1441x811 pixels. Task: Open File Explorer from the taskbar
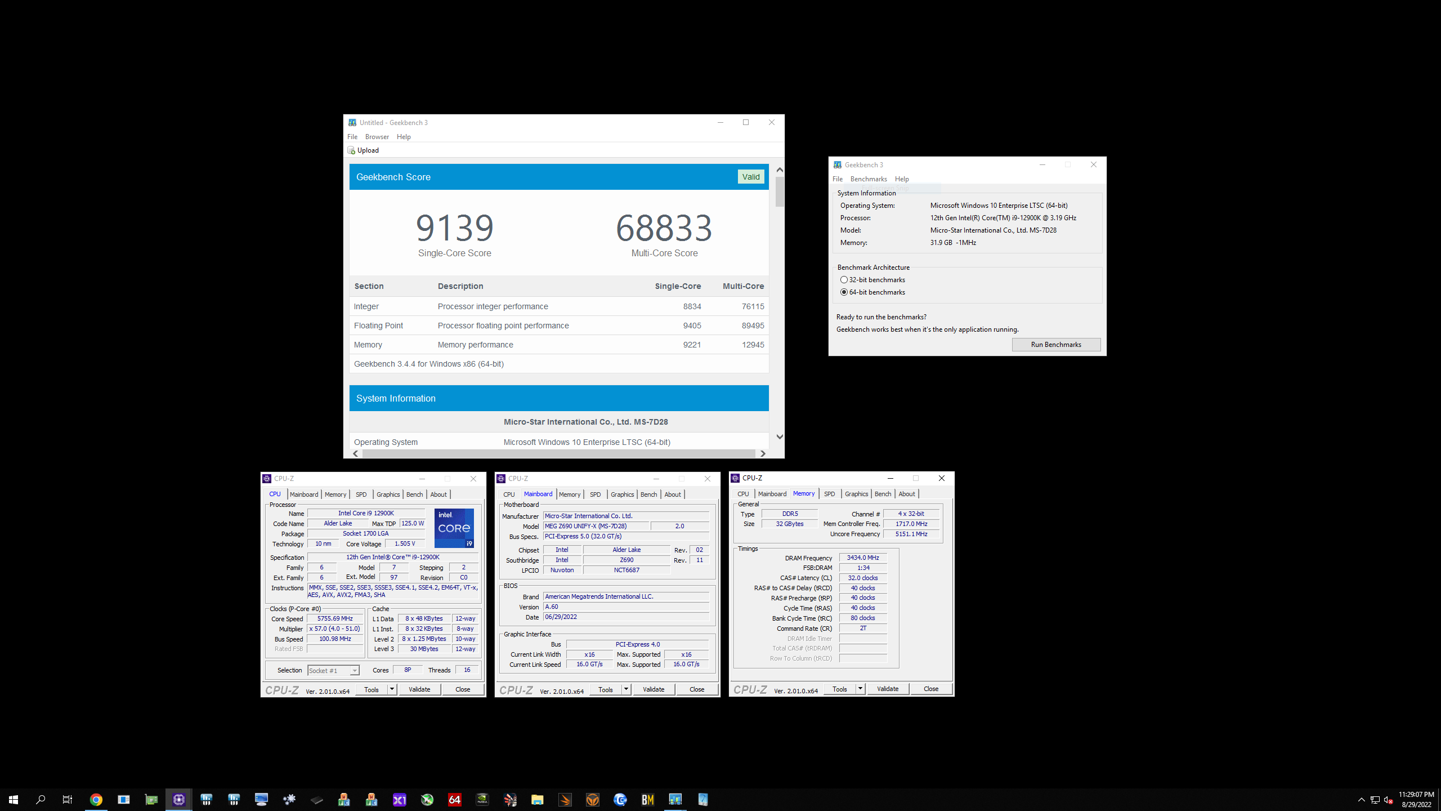(x=538, y=799)
